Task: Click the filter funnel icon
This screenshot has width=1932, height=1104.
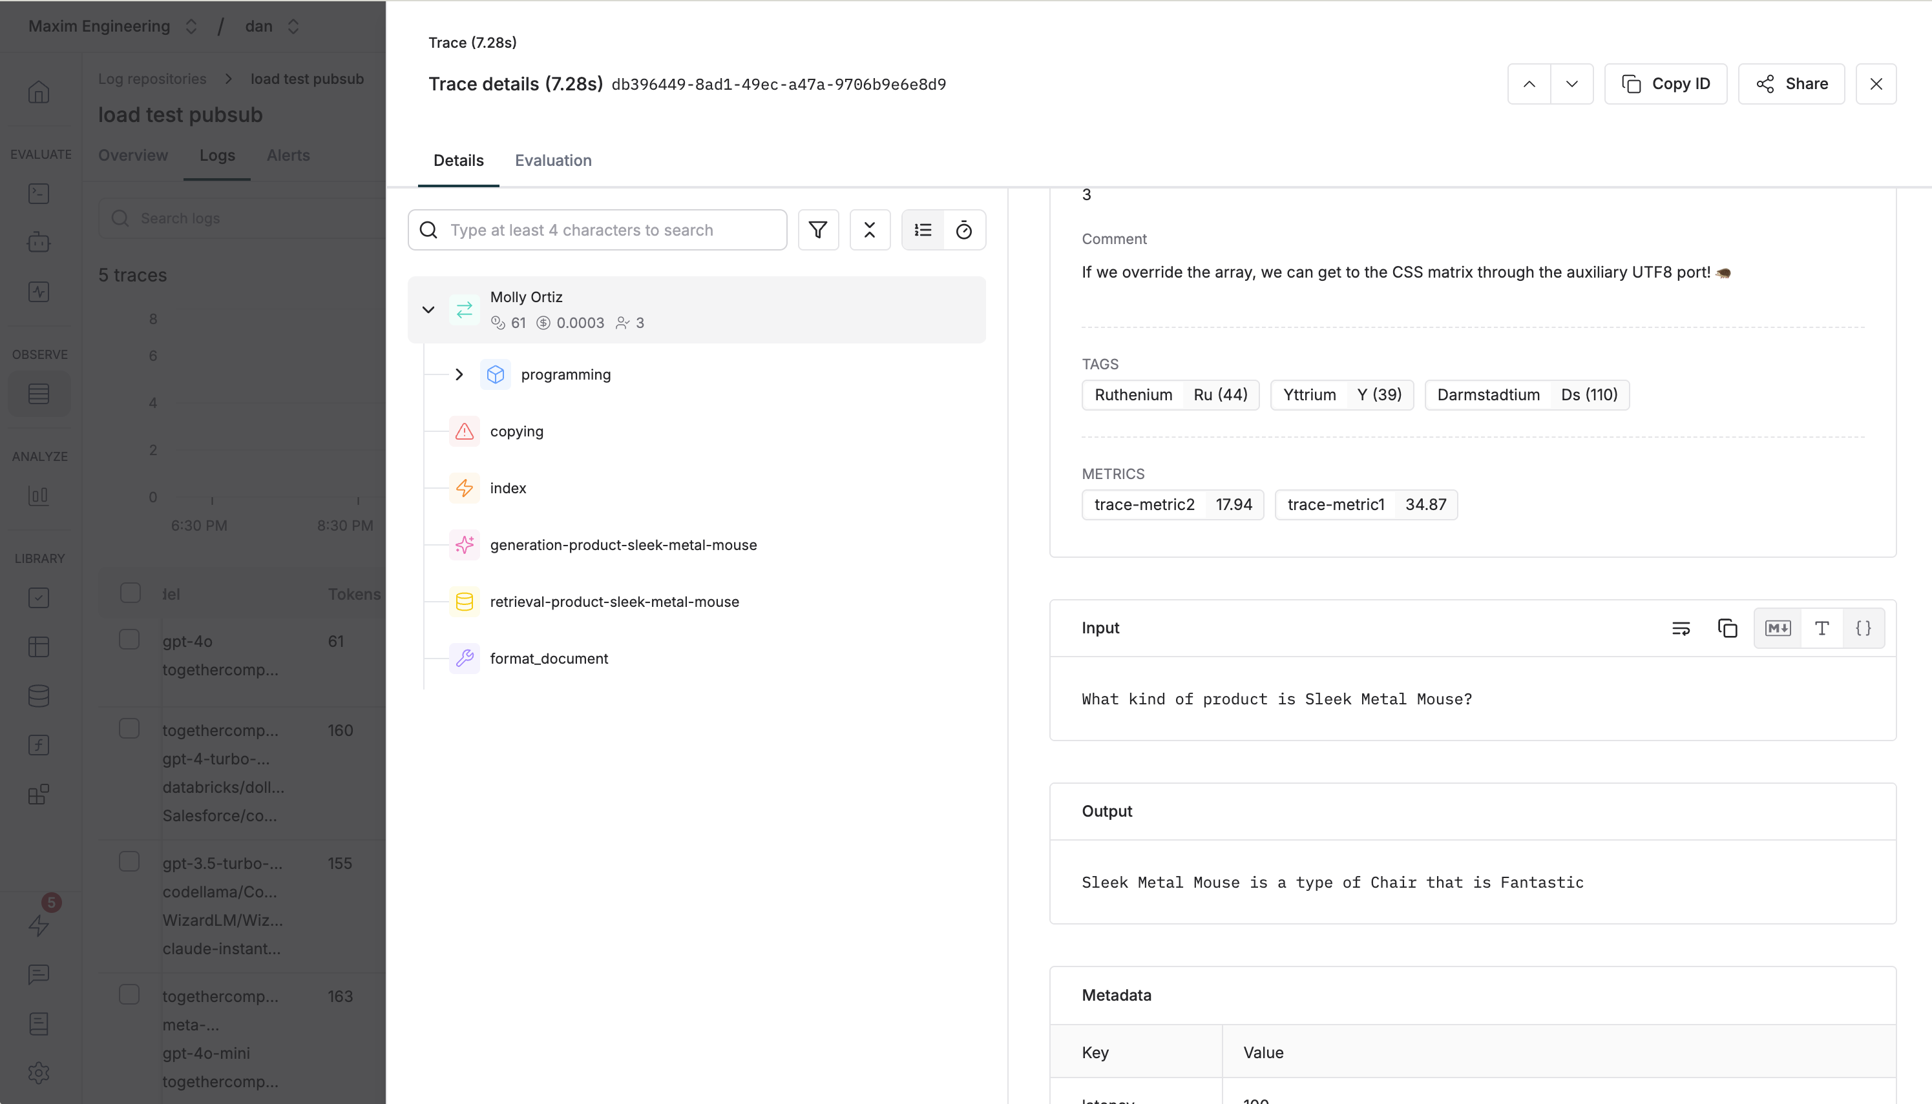Action: pos(818,230)
